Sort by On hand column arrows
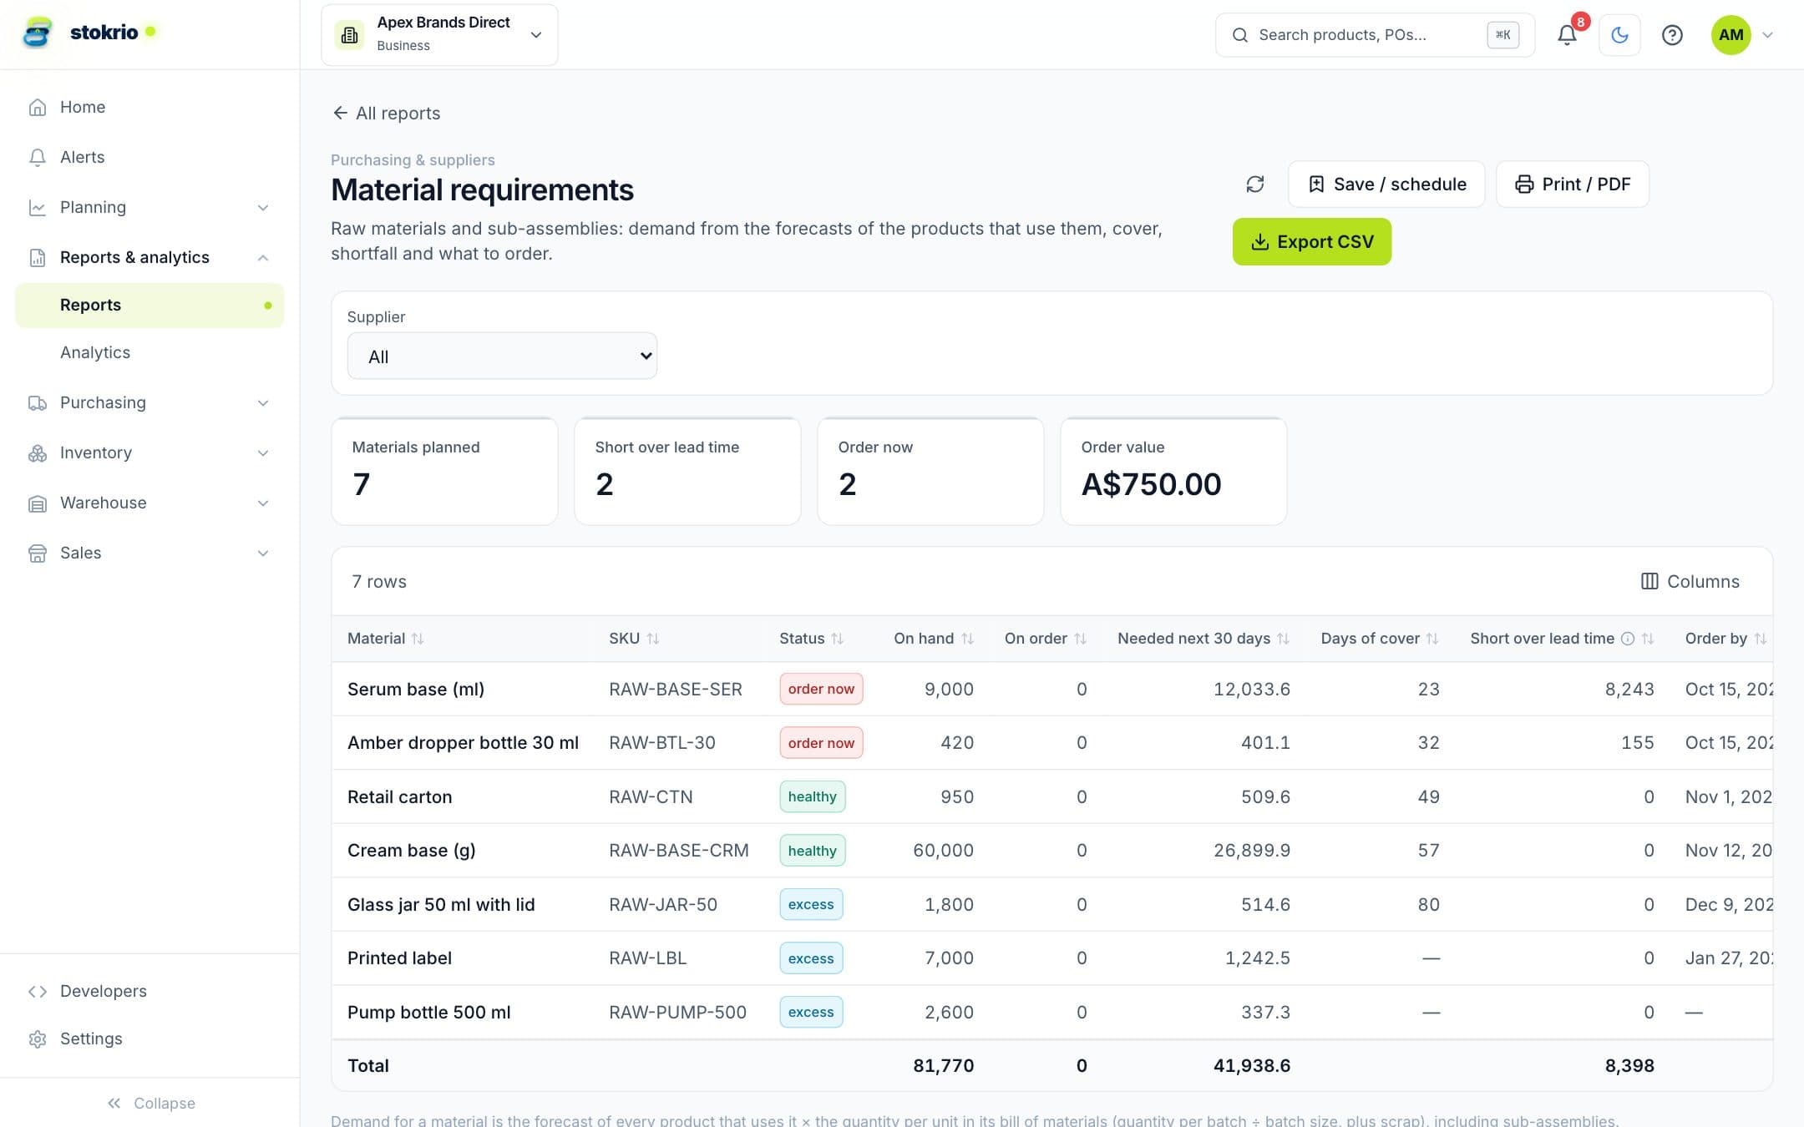This screenshot has height=1127, width=1804. [967, 639]
